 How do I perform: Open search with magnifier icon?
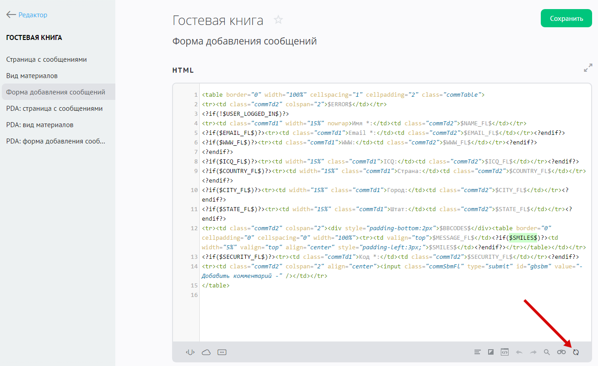coord(547,352)
